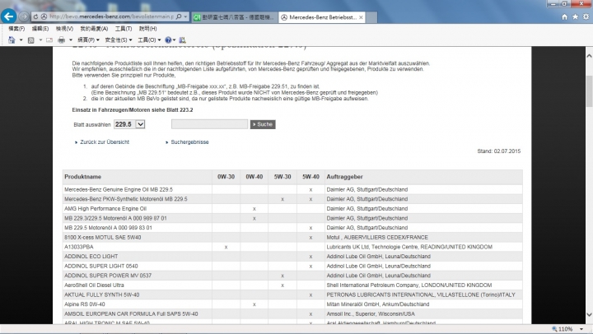Select the AeroShell Oil Diesel Ultra row

[292, 285]
